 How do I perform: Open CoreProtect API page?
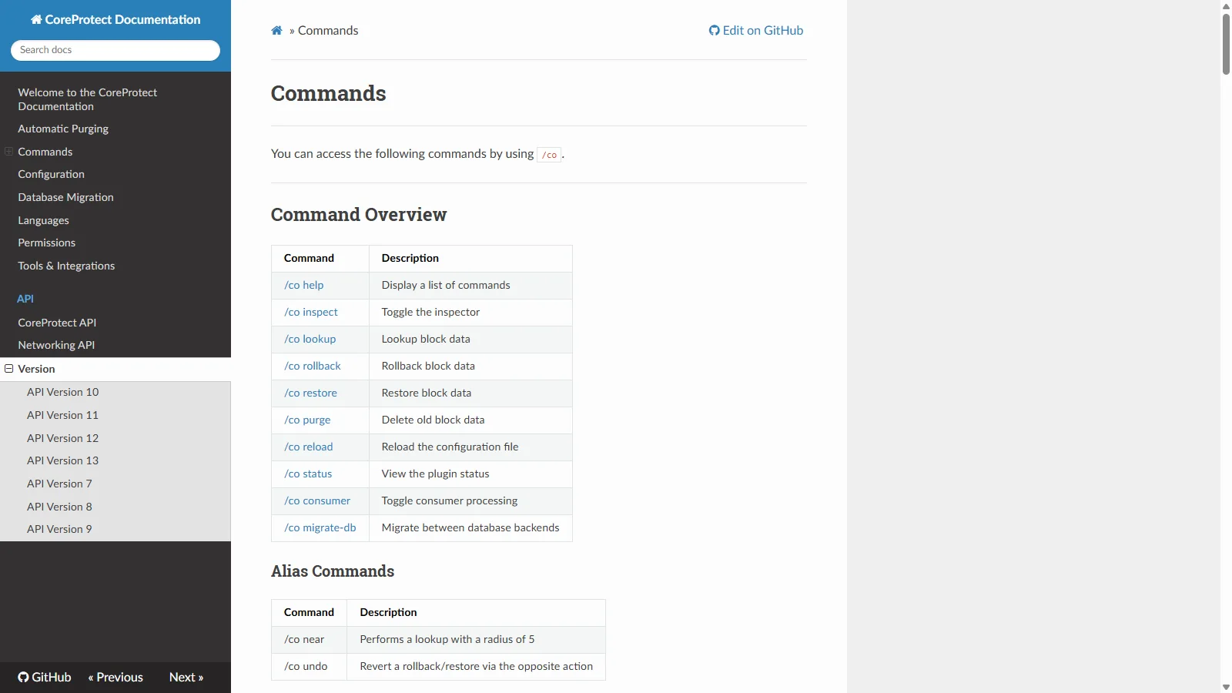coord(57,323)
